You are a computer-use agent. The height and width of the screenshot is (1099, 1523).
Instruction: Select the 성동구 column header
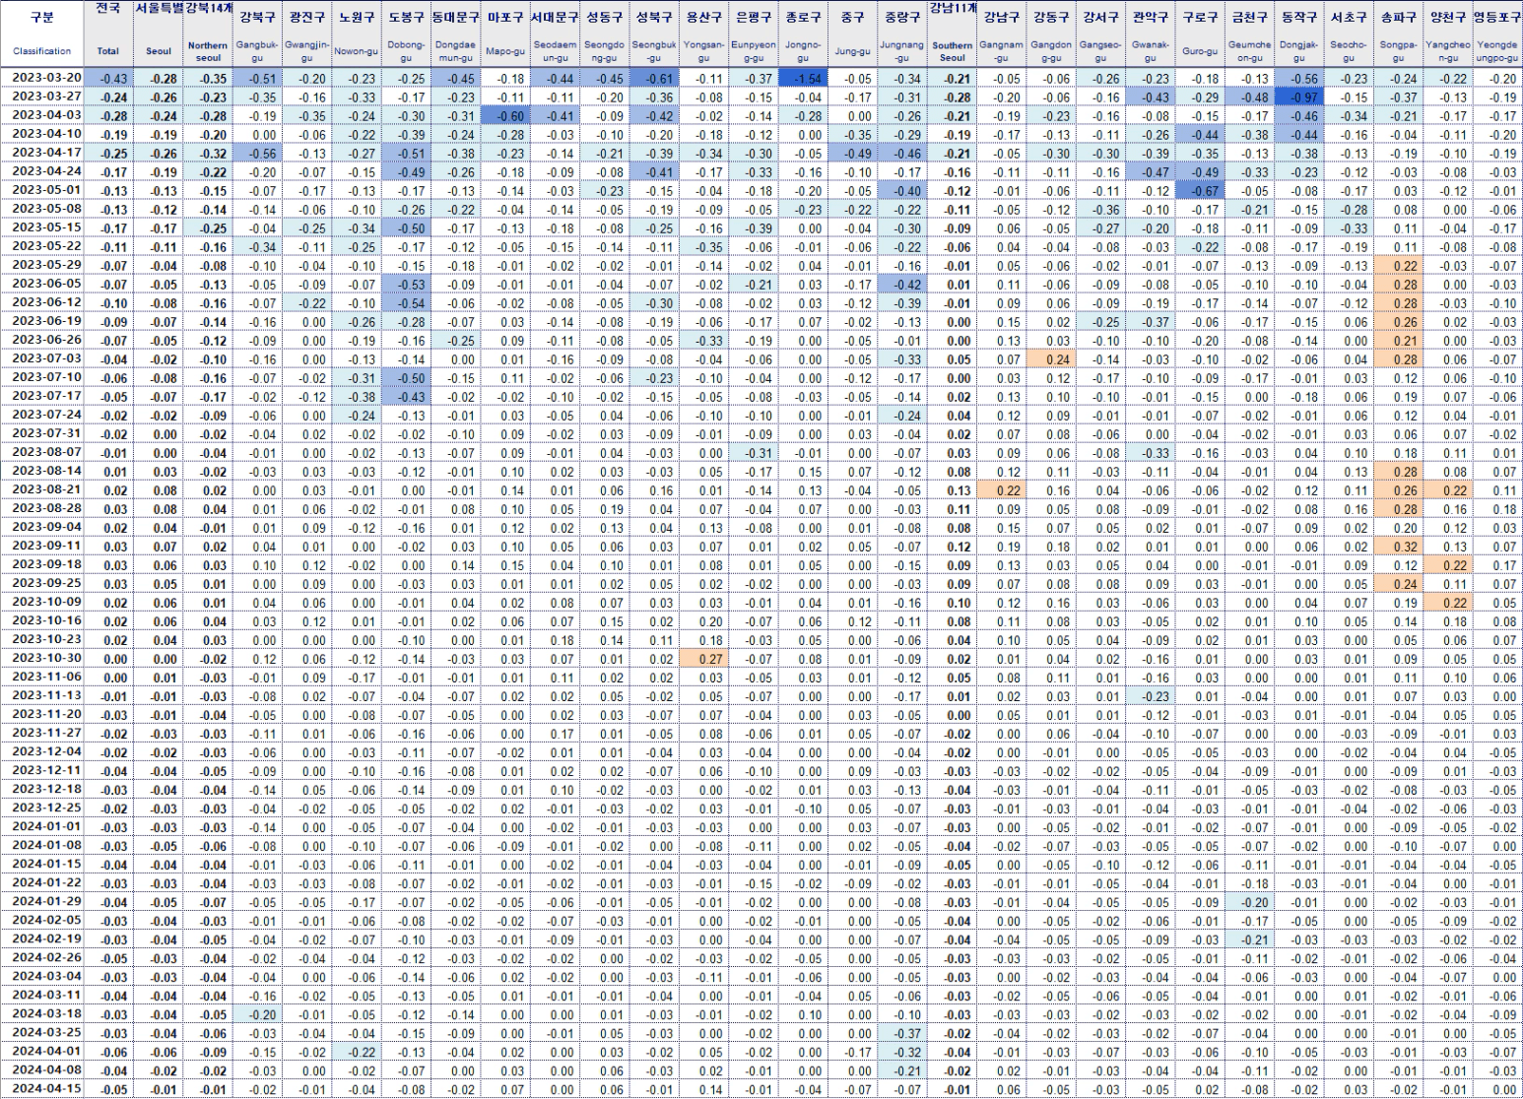pos(605,17)
